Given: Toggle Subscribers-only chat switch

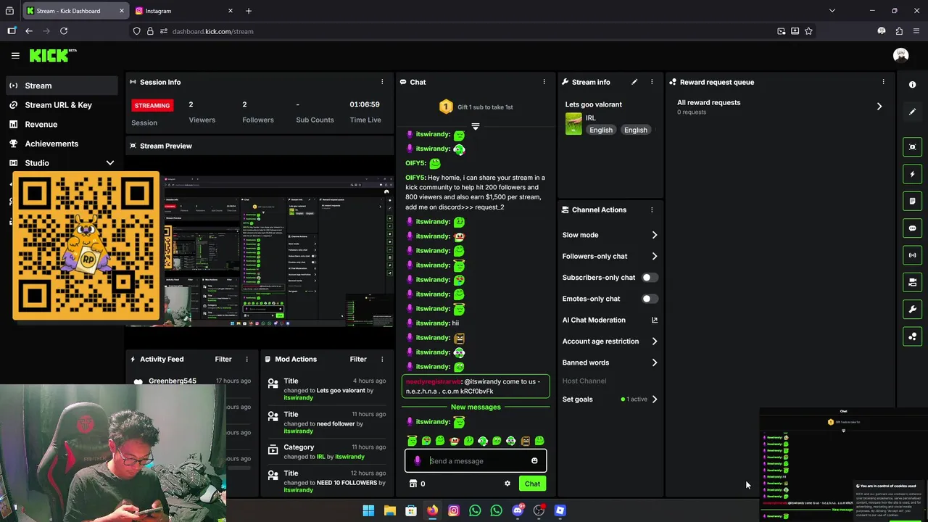Looking at the screenshot, I should point(650,278).
